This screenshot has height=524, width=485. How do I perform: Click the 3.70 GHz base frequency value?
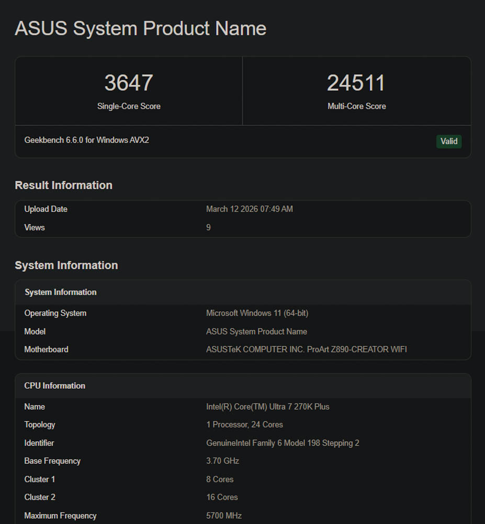tap(222, 461)
